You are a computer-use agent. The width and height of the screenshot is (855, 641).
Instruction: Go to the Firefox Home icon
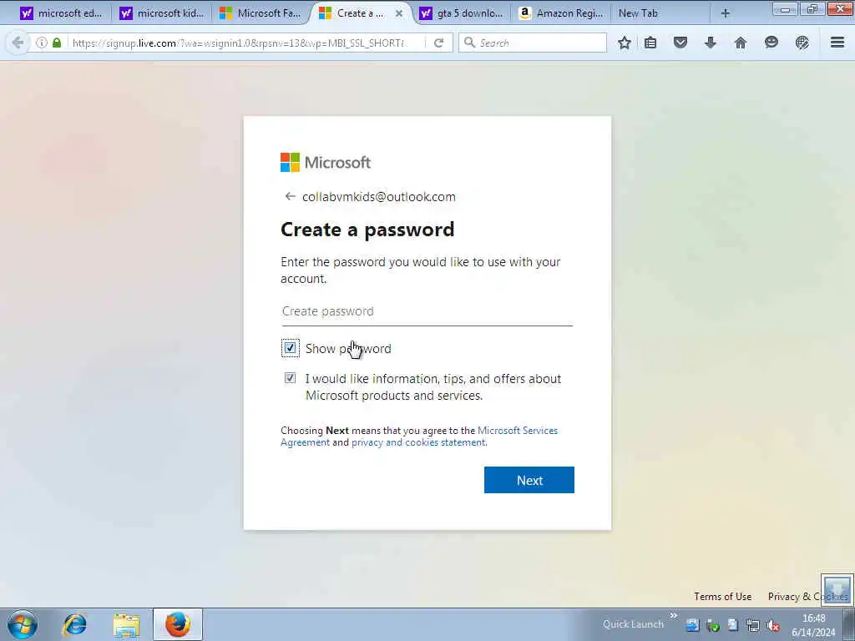click(740, 43)
